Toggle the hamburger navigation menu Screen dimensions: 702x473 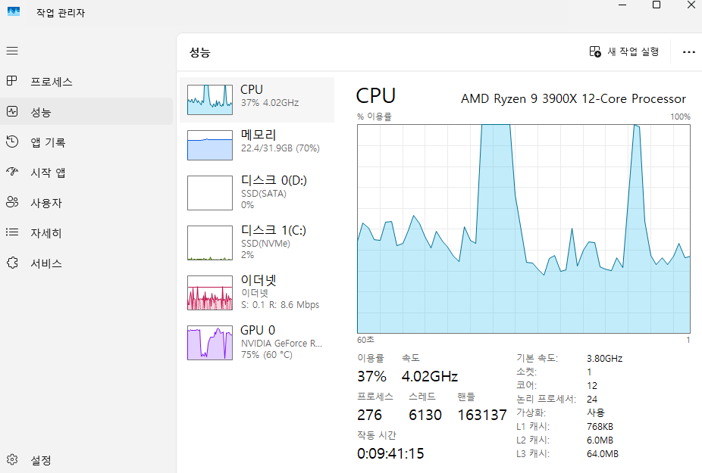(x=12, y=51)
